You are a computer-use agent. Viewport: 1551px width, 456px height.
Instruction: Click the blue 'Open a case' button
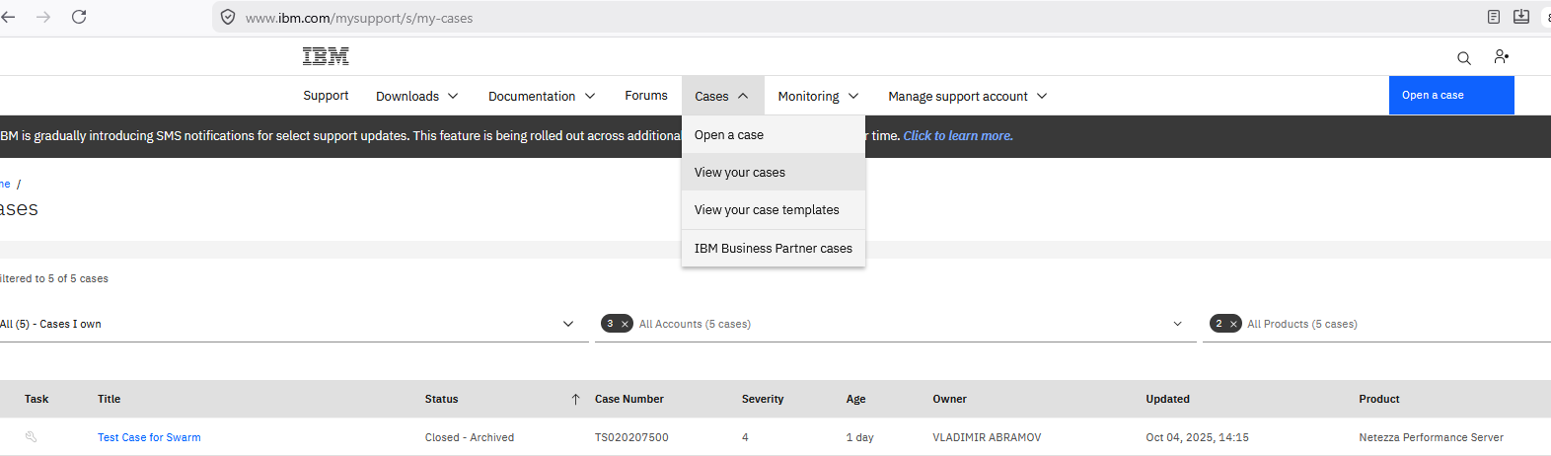(x=1451, y=96)
